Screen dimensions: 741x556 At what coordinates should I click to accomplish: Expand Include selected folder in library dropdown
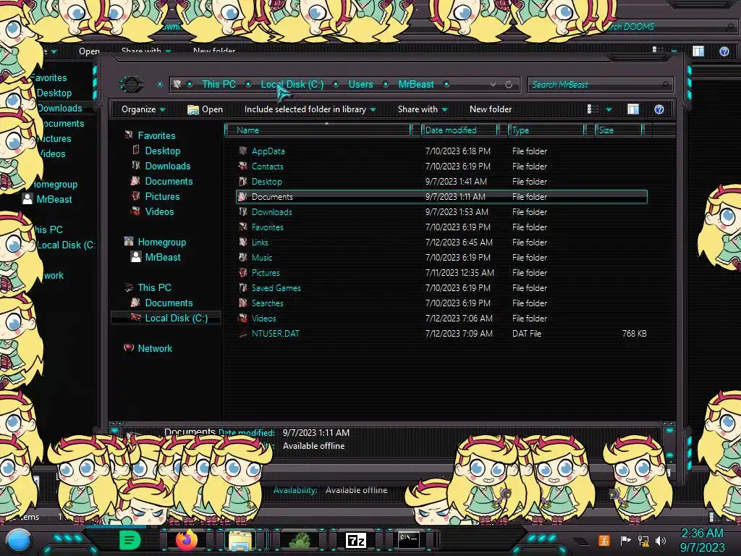pyautogui.click(x=310, y=109)
